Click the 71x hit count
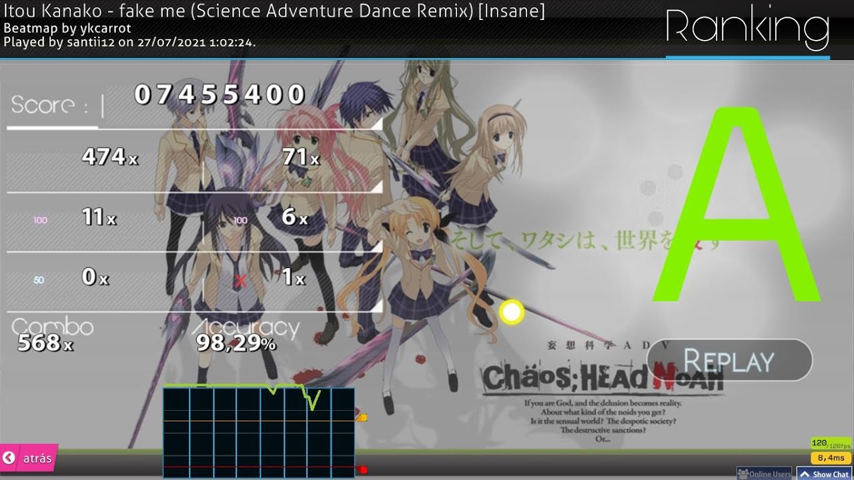Viewport: 854px width, 480px height. click(x=301, y=157)
